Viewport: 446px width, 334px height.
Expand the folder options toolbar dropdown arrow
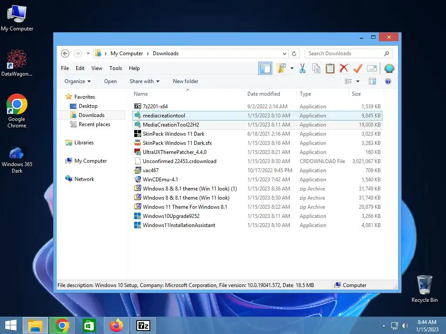click(x=292, y=68)
